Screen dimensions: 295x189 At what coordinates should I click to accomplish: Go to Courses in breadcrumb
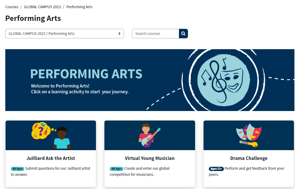pos(12,7)
